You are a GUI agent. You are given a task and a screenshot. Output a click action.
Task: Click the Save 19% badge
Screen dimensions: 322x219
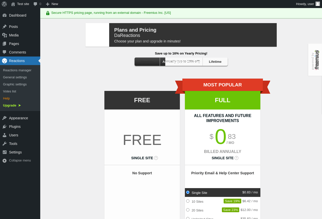click(x=232, y=201)
